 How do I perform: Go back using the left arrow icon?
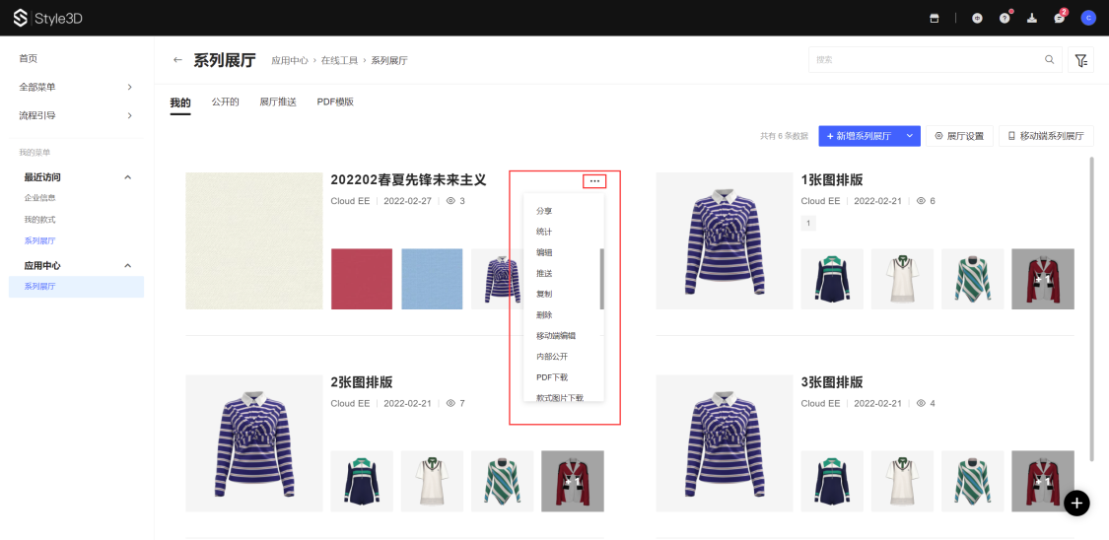177,60
